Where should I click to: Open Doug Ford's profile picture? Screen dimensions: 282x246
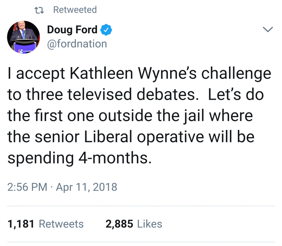click(23, 37)
